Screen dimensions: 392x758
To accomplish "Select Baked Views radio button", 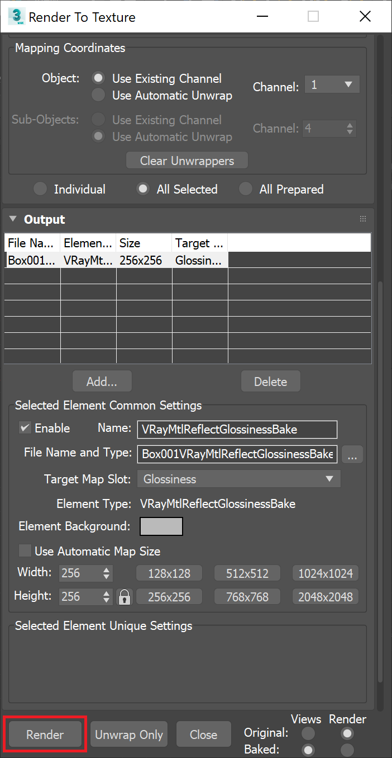I will tap(308, 750).
